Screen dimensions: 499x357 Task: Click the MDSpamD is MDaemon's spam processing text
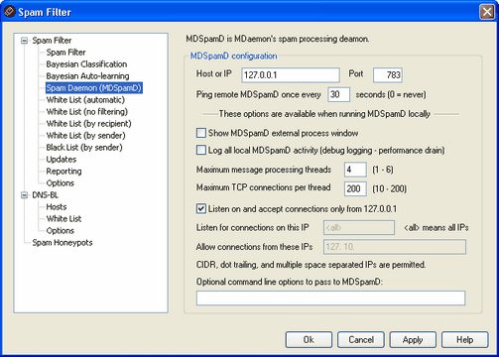pyautogui.click(x=278, y=39)
